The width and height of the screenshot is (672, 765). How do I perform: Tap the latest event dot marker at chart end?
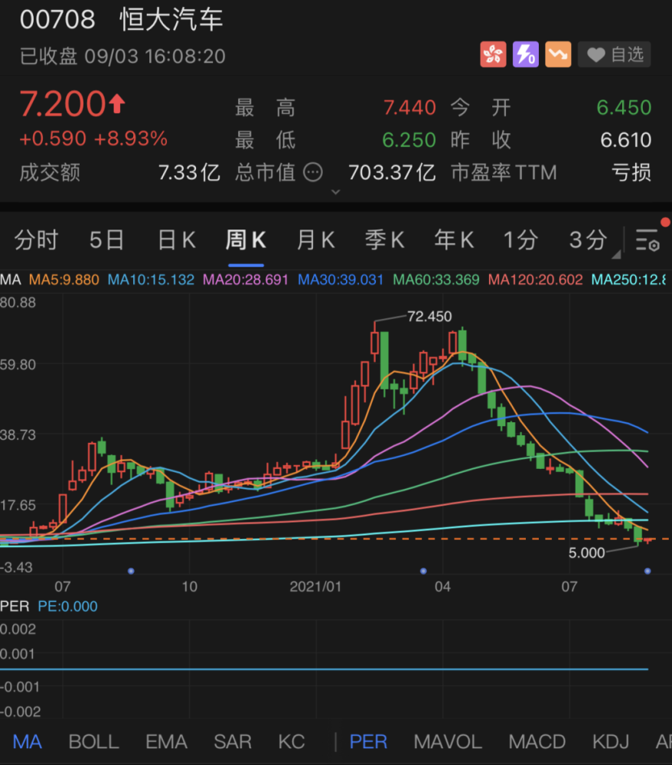point(648,571)
